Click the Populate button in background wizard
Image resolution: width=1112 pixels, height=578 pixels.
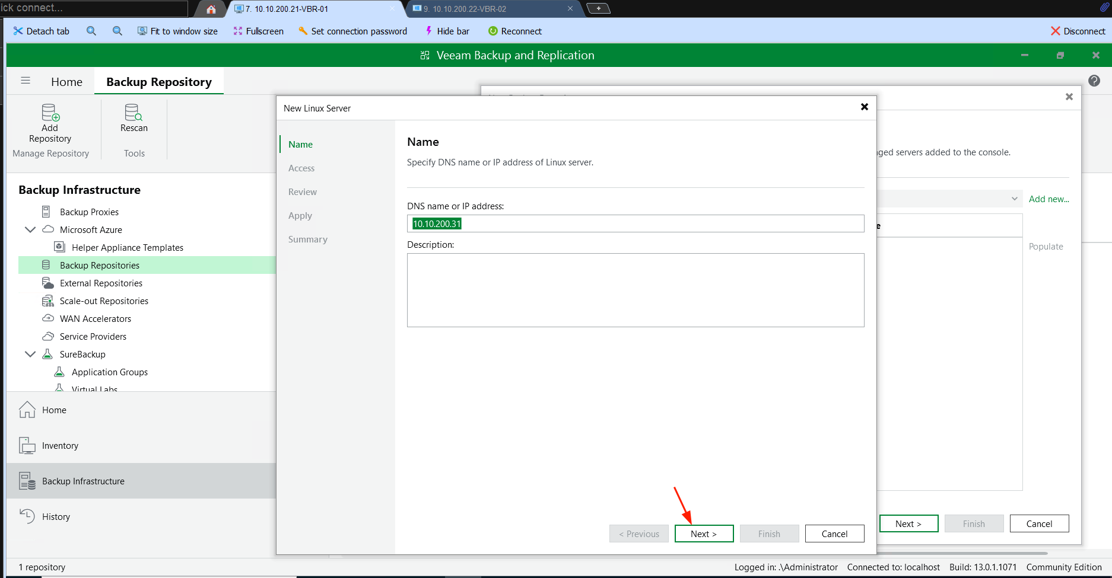[1046, 246]
